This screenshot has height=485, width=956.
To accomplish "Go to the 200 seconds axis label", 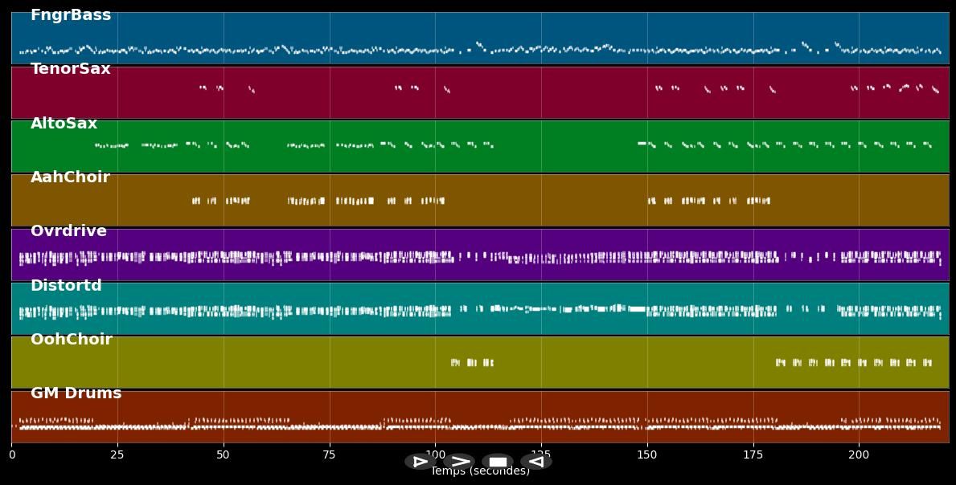I will 859,455.
